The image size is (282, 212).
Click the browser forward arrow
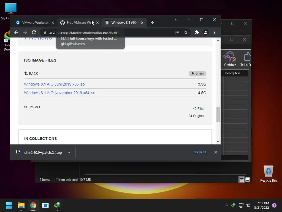pos(25,32)
